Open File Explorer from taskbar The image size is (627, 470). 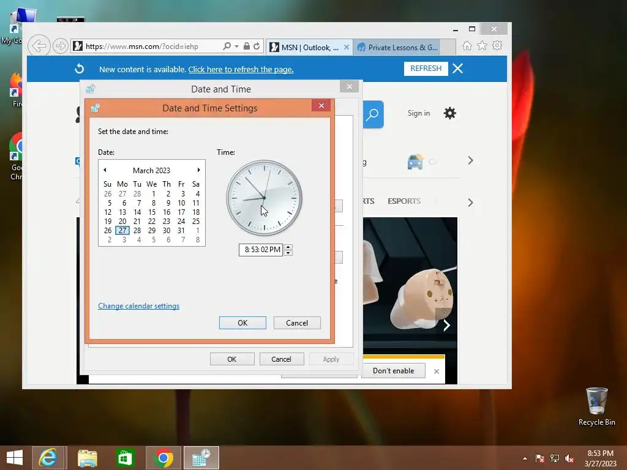[87, 458]
